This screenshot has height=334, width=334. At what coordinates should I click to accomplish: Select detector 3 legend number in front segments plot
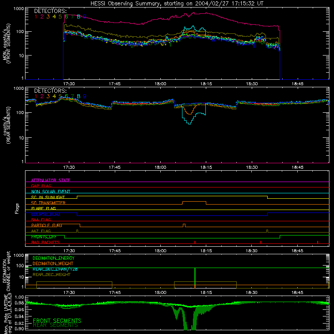[48, 17]
